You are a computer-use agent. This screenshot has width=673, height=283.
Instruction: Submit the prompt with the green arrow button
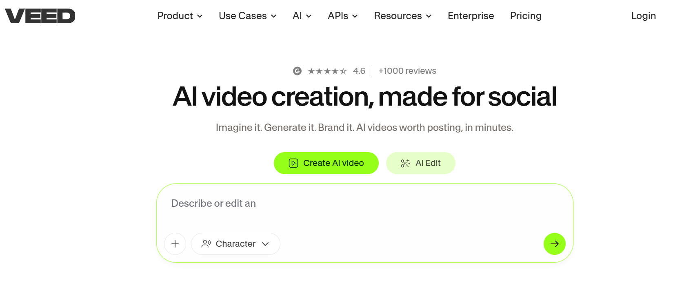[554, 244]
